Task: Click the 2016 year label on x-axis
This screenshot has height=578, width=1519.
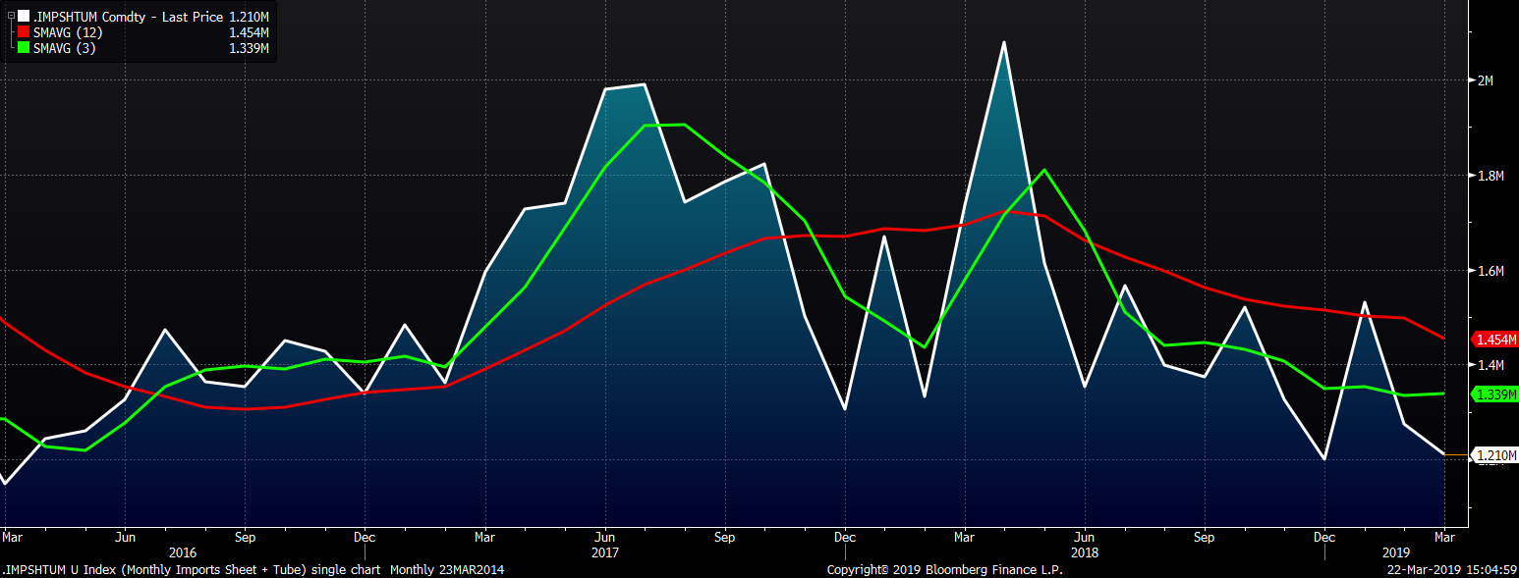Action: (x=183, y=552)
